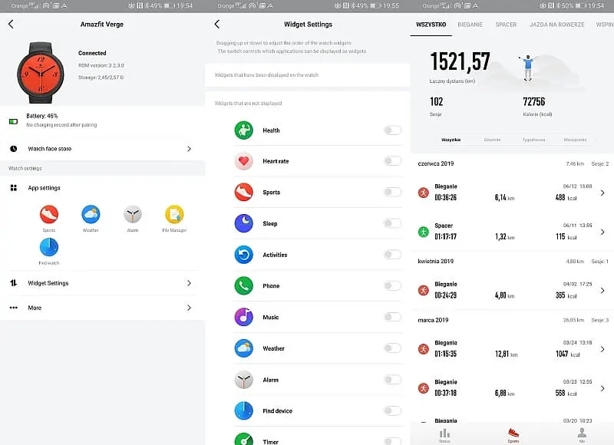
Task: Select the JAZDA NA ROWERZE tab
Action: click(556, 25)
